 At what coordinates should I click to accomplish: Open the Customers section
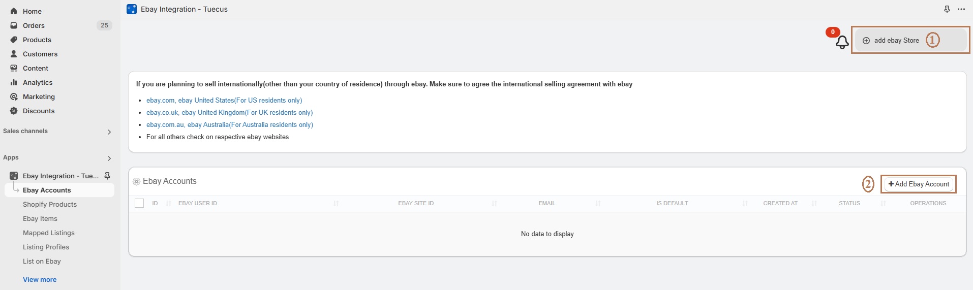40,54
